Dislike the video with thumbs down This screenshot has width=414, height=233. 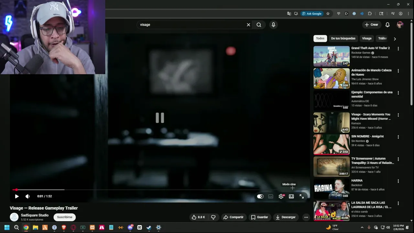[213, 217]
